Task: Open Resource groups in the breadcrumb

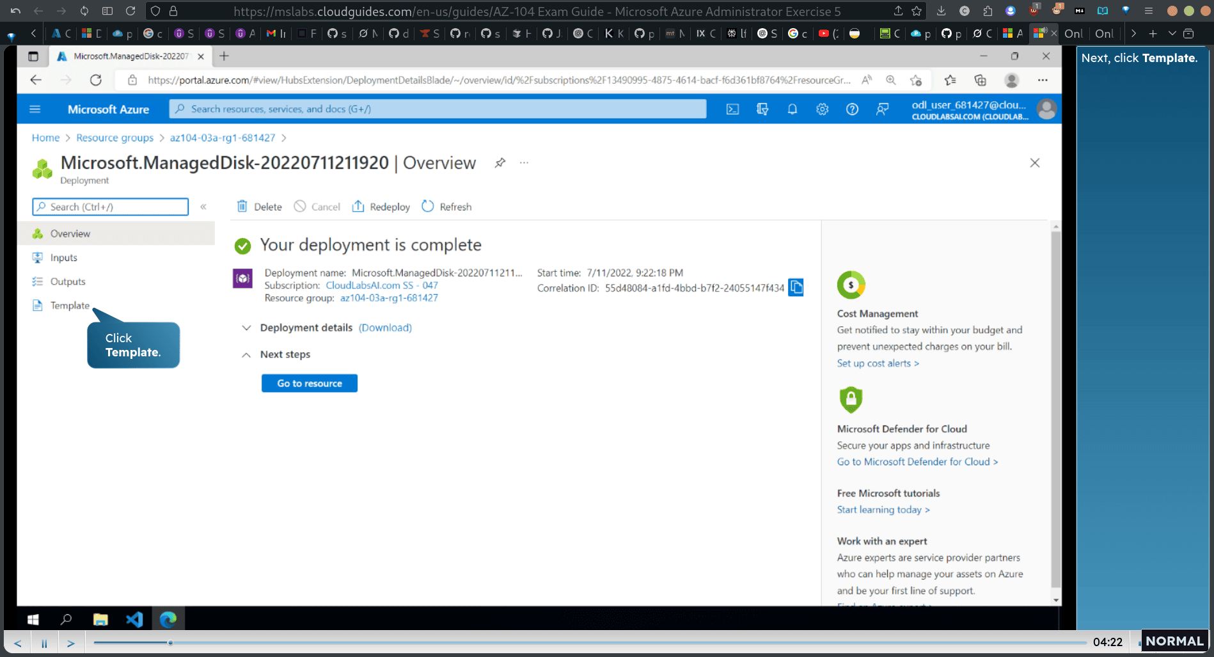Action: [115, 138]
